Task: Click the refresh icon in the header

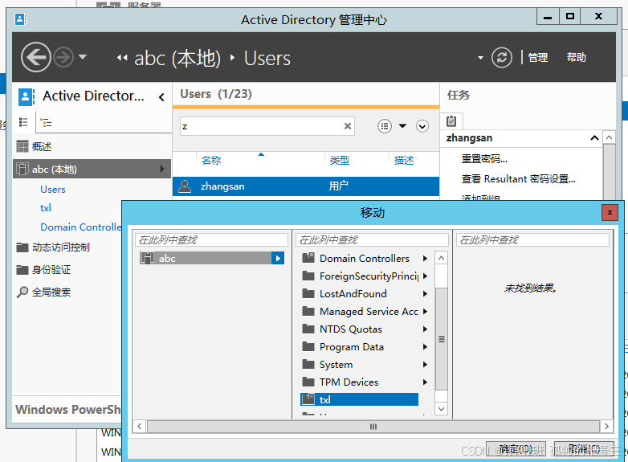Action: point(502,57)
